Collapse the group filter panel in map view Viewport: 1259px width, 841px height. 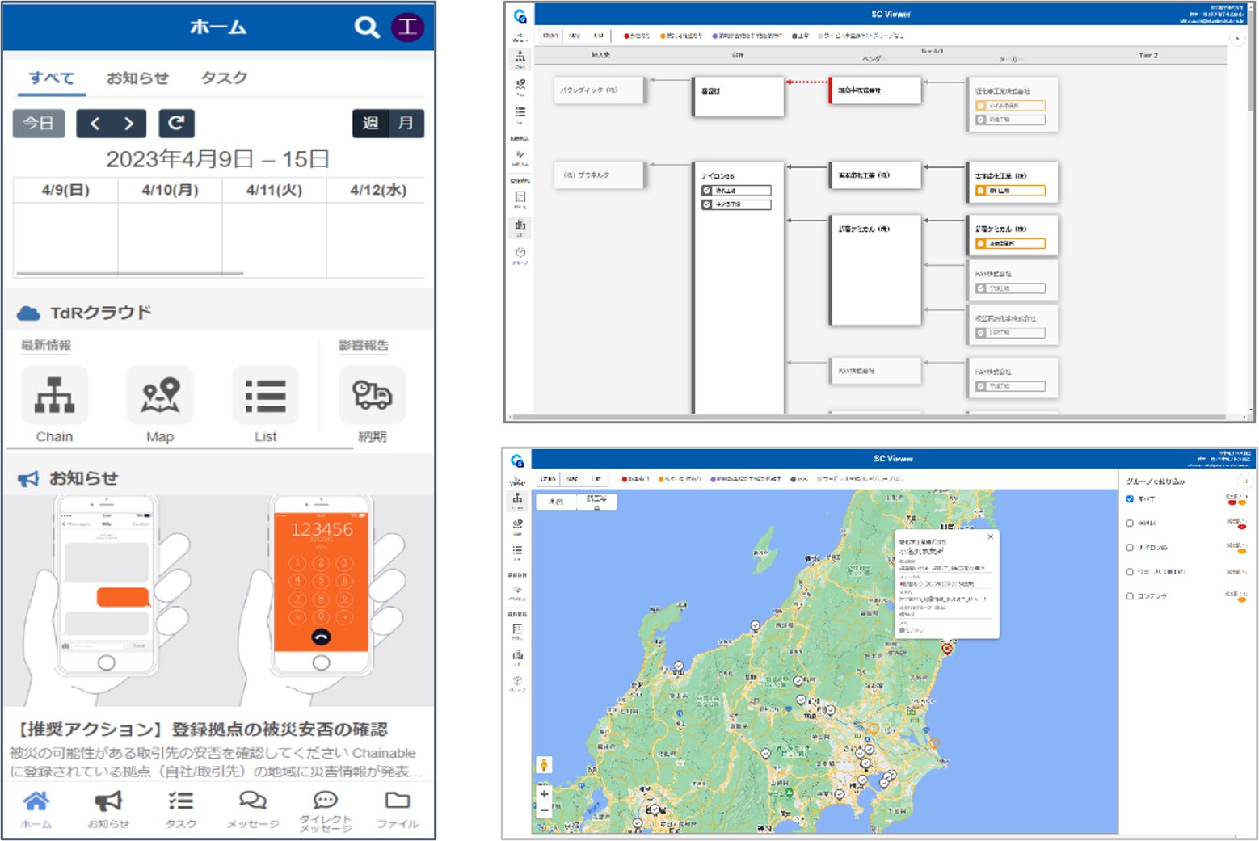point(1245,481)
